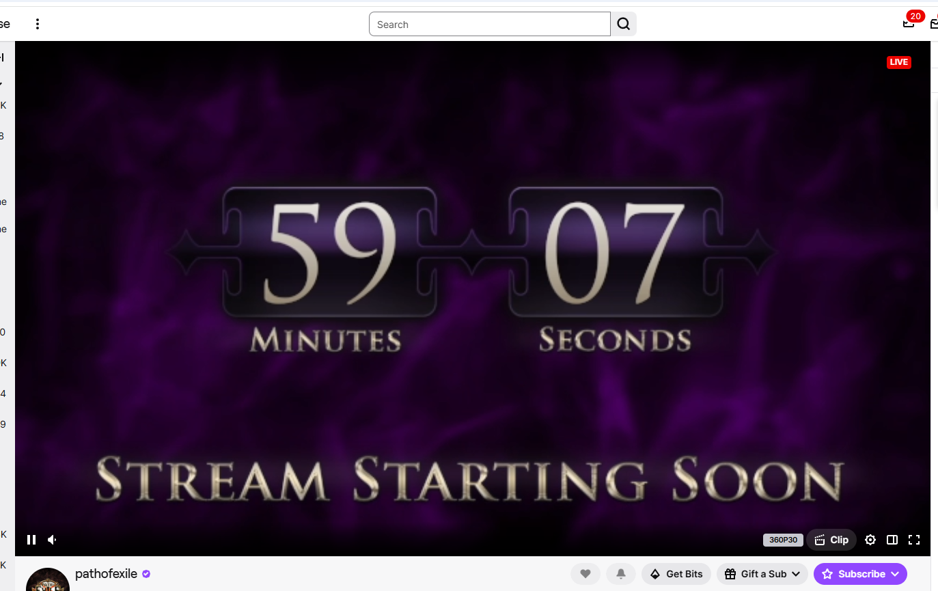Toggle notifications with the bell button
The image size is (938, 591).
coord(621,574)
